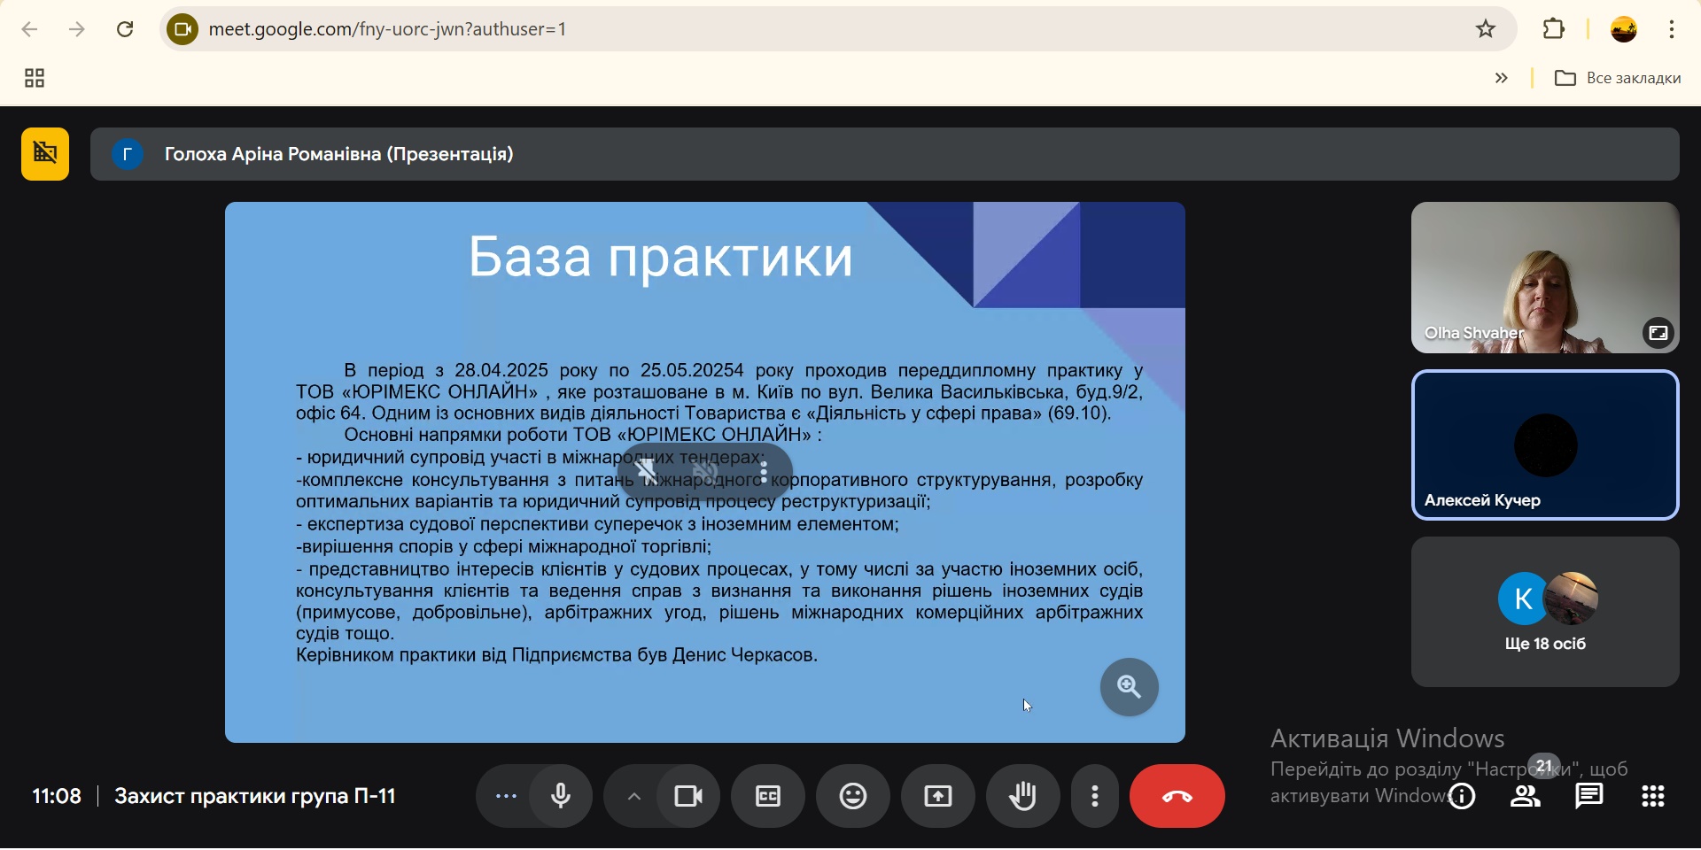Click the 11:08 meeting clock
1701x850 pixels.
click(x=57, y=798)
